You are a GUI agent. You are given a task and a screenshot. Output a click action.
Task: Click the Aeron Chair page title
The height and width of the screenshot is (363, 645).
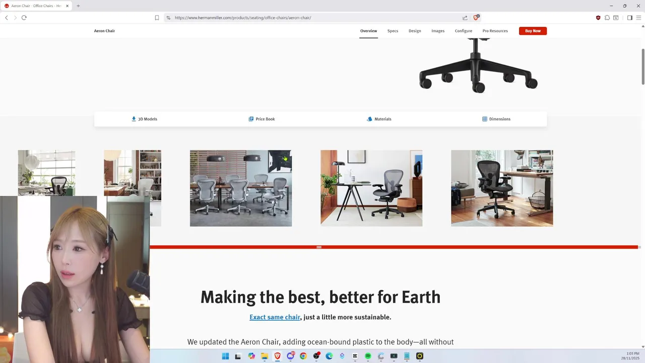point(104,31)
